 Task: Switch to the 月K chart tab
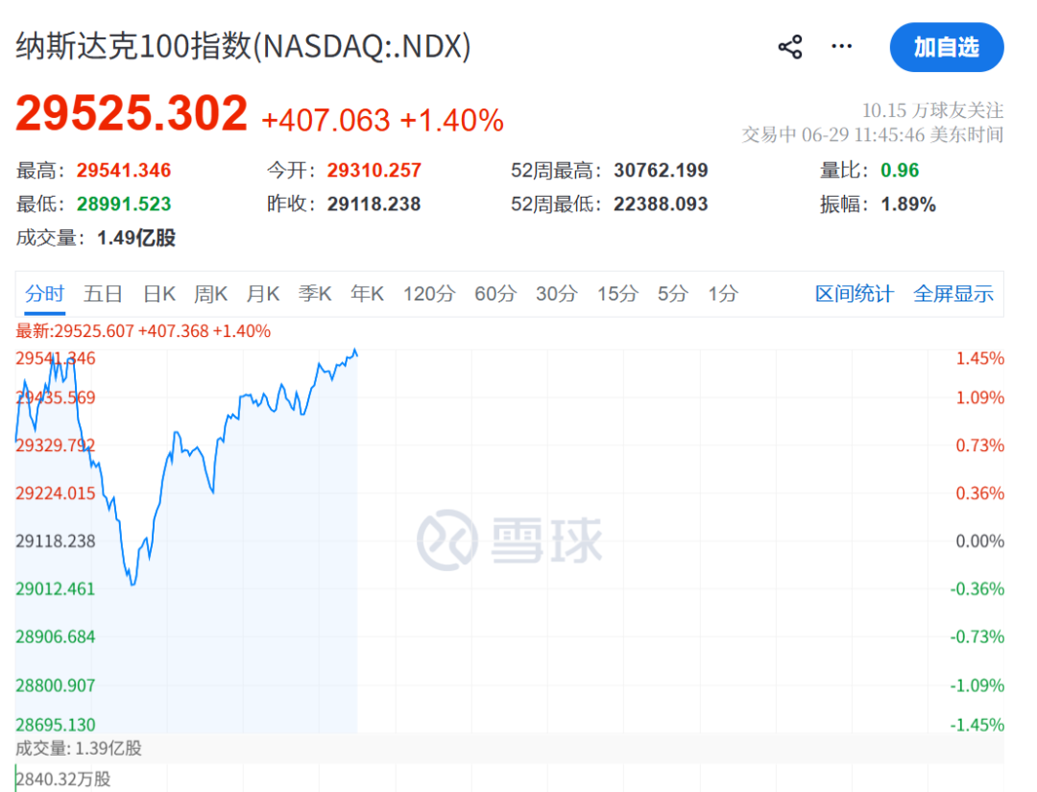pos(262,293)
